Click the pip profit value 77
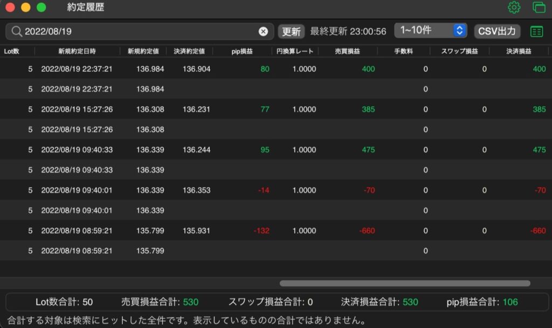The image size is (552, 328). 265,109
